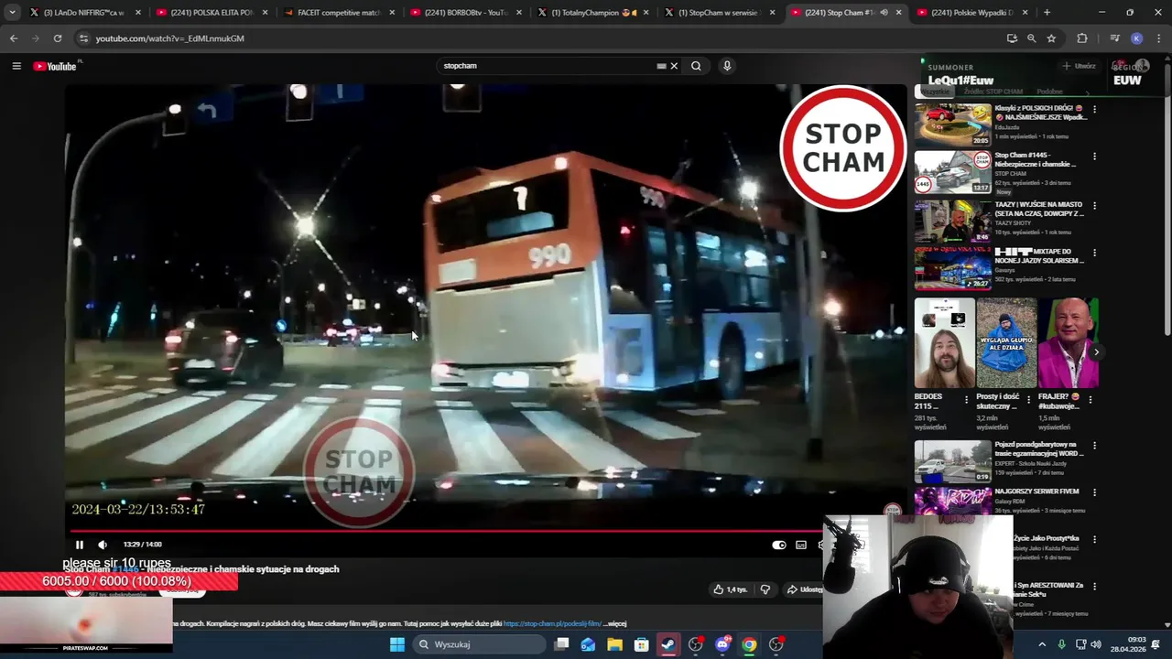
Task: Select the 'Podobne' filter chip
Action: pyautogui.click(x=1049, y=92)
